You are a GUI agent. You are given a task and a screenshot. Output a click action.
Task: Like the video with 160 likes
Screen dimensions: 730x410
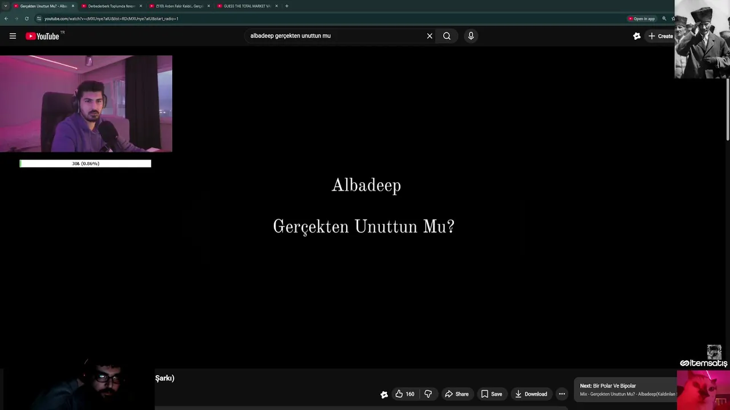point(404,394)
